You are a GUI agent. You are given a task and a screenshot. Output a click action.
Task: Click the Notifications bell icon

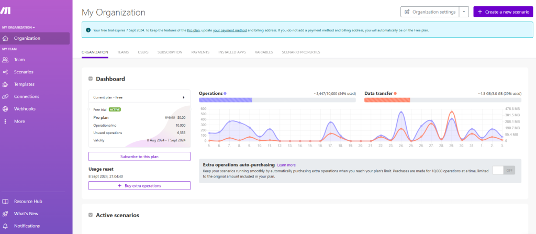[5, 226]
